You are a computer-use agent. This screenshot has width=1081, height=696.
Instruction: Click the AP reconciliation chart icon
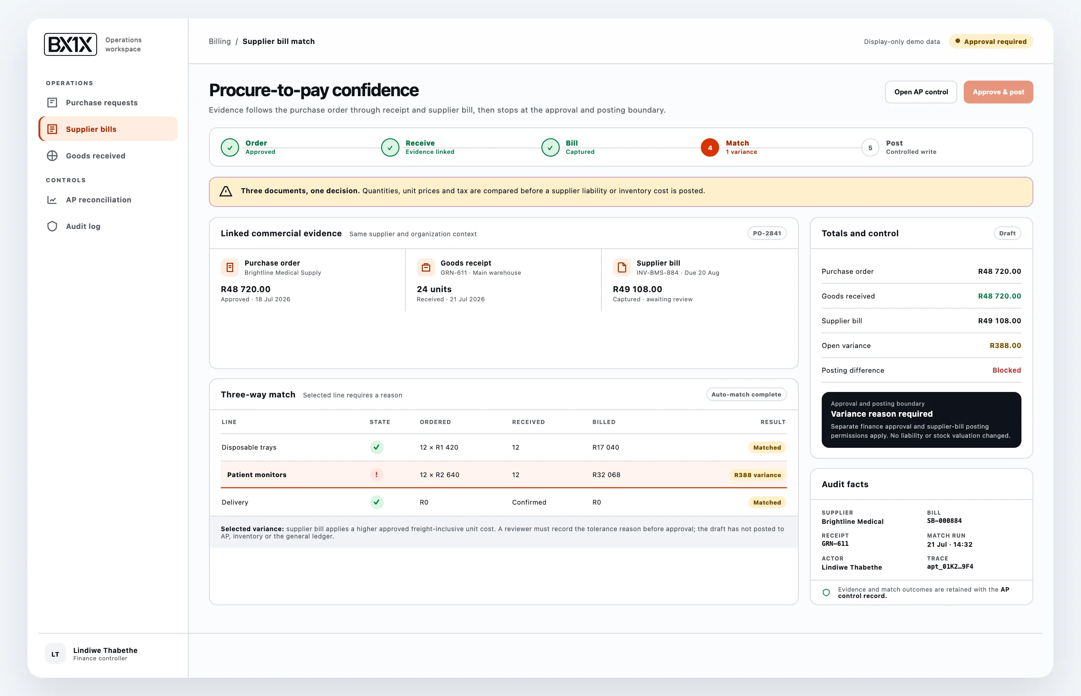pyautogui.click(x=52, y=200)
